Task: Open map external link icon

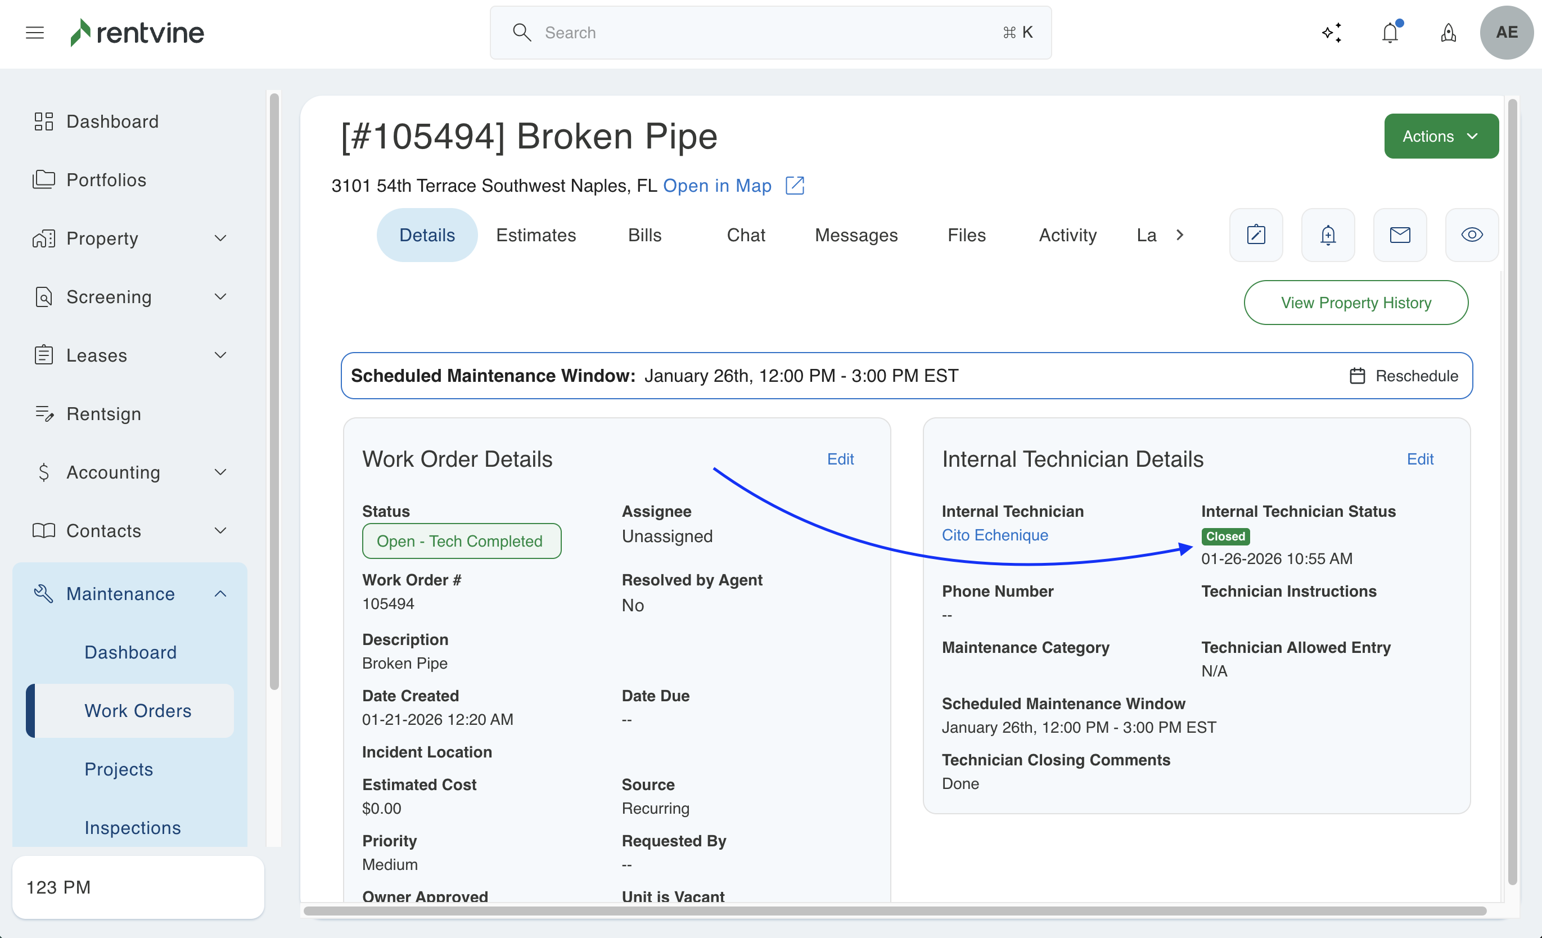Action: tap(795, 186)
